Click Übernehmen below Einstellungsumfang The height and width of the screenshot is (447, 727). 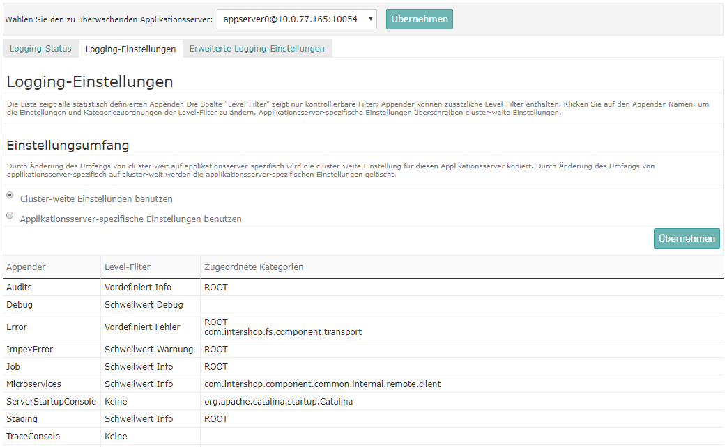(x=686, y=238)
